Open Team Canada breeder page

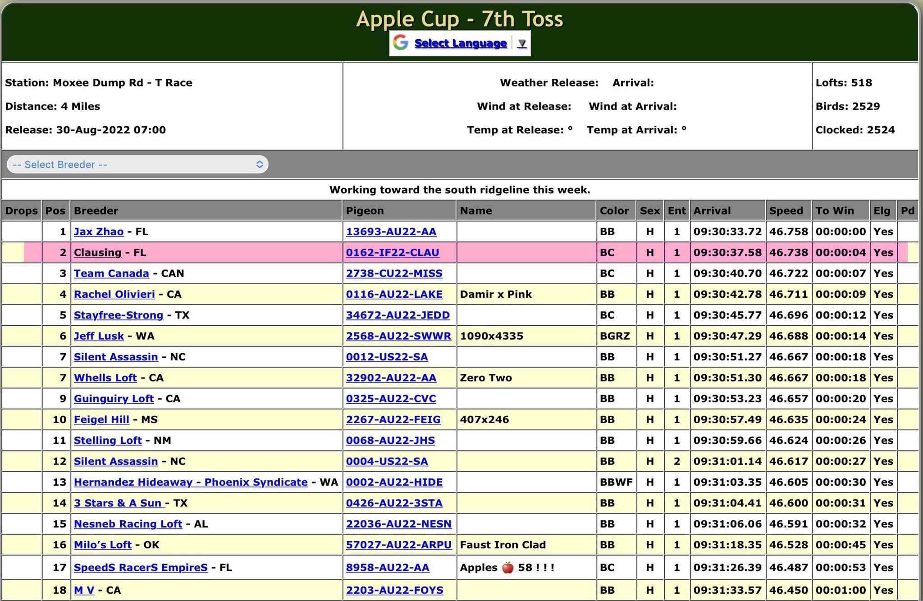(x=111, y=273)
